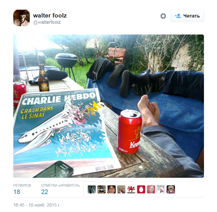
Task: Open walter foolz masked profile avatar
Action: pos(22,18)
